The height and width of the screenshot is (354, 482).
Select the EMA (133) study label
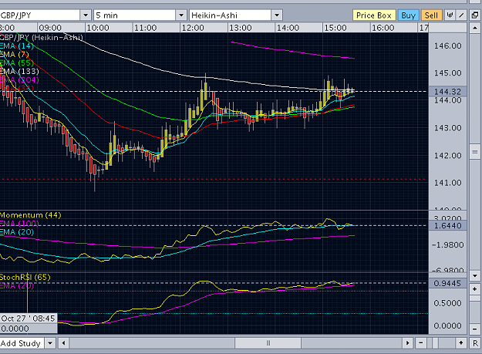point(19,72)
